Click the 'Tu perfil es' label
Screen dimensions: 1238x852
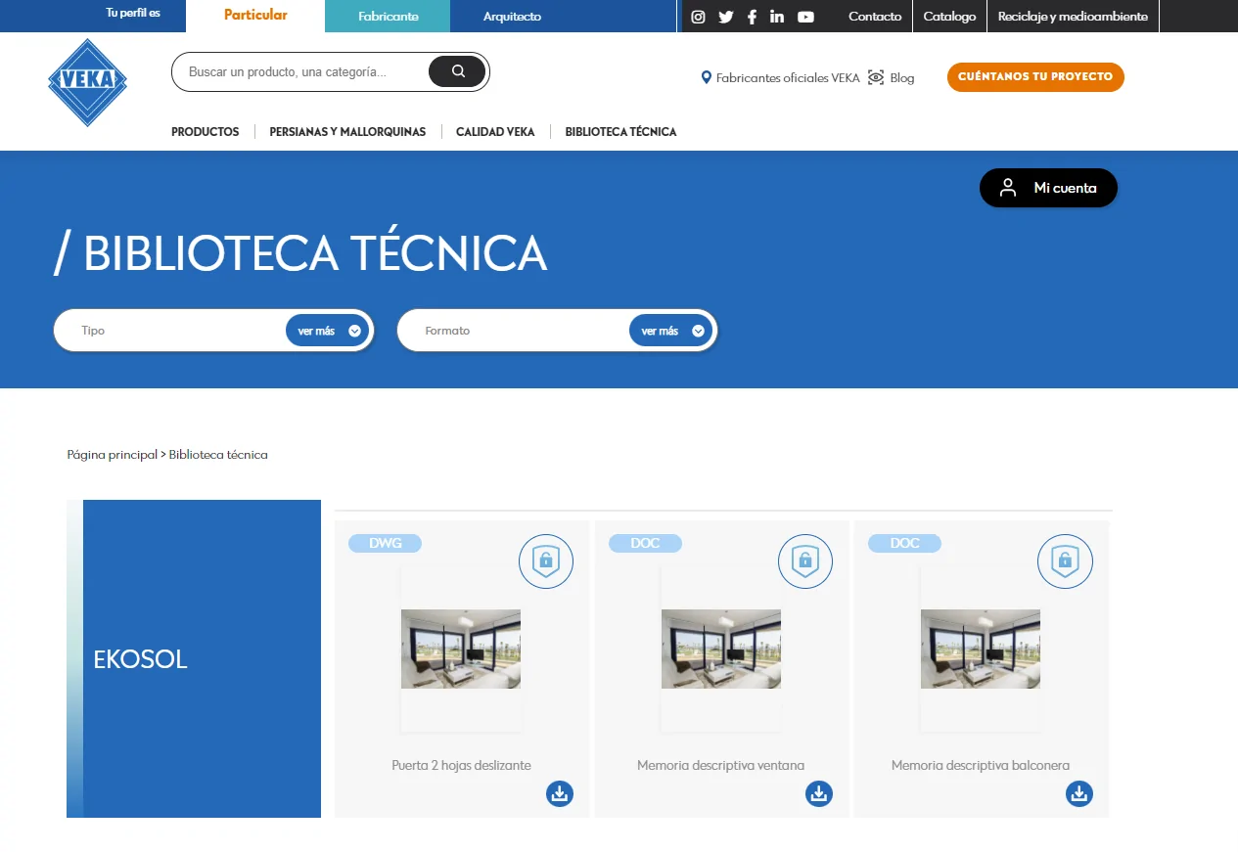tap(133, 14)
